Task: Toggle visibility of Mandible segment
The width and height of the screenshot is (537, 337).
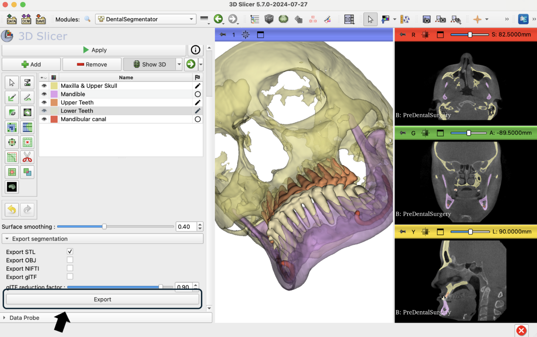Action: (x=44, y=94)
